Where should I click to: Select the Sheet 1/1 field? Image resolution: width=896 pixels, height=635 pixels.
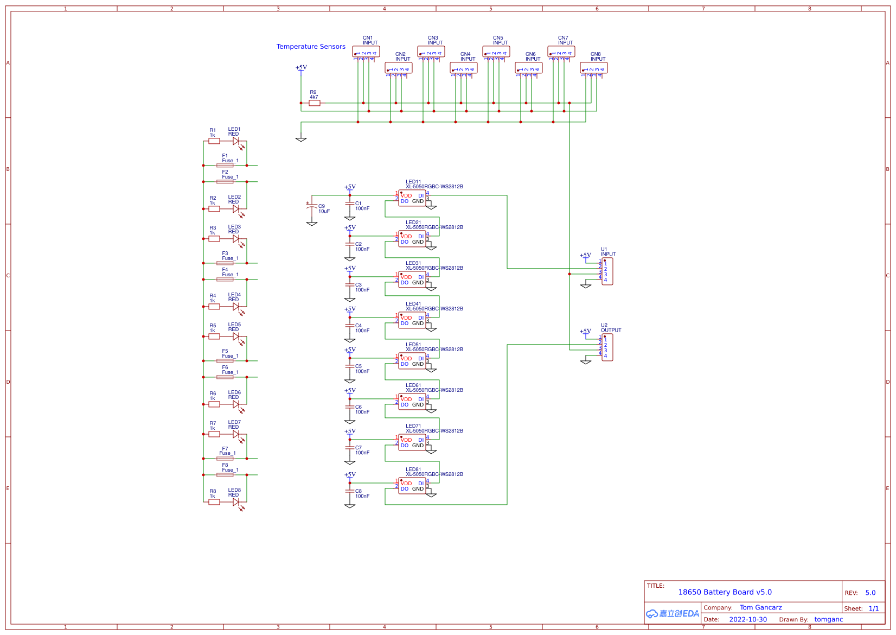pos(872,608)
